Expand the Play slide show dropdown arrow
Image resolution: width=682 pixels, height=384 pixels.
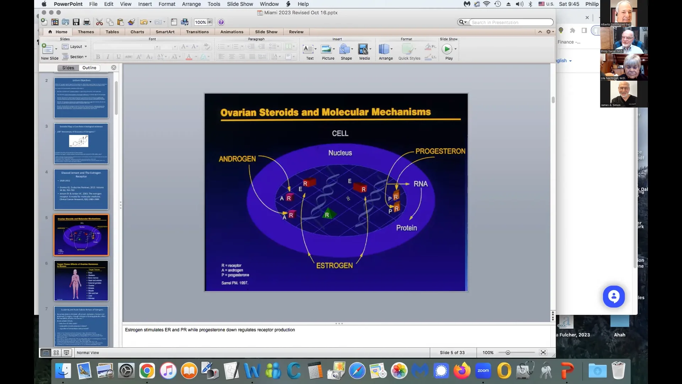click(455, 49)
